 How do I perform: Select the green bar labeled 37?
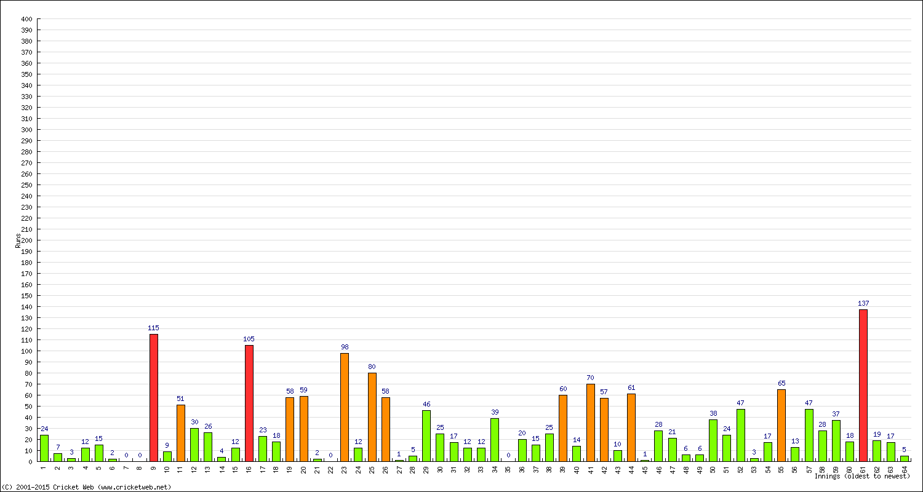[836, 441]
